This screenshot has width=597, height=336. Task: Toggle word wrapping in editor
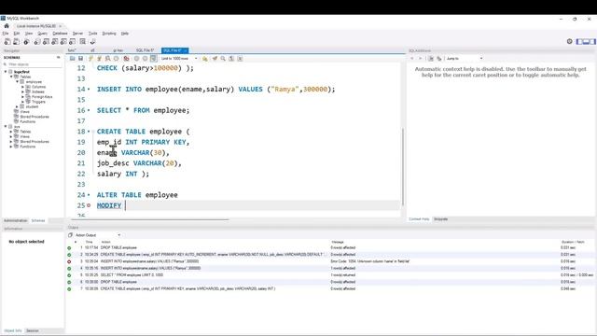tap(241, 59)
